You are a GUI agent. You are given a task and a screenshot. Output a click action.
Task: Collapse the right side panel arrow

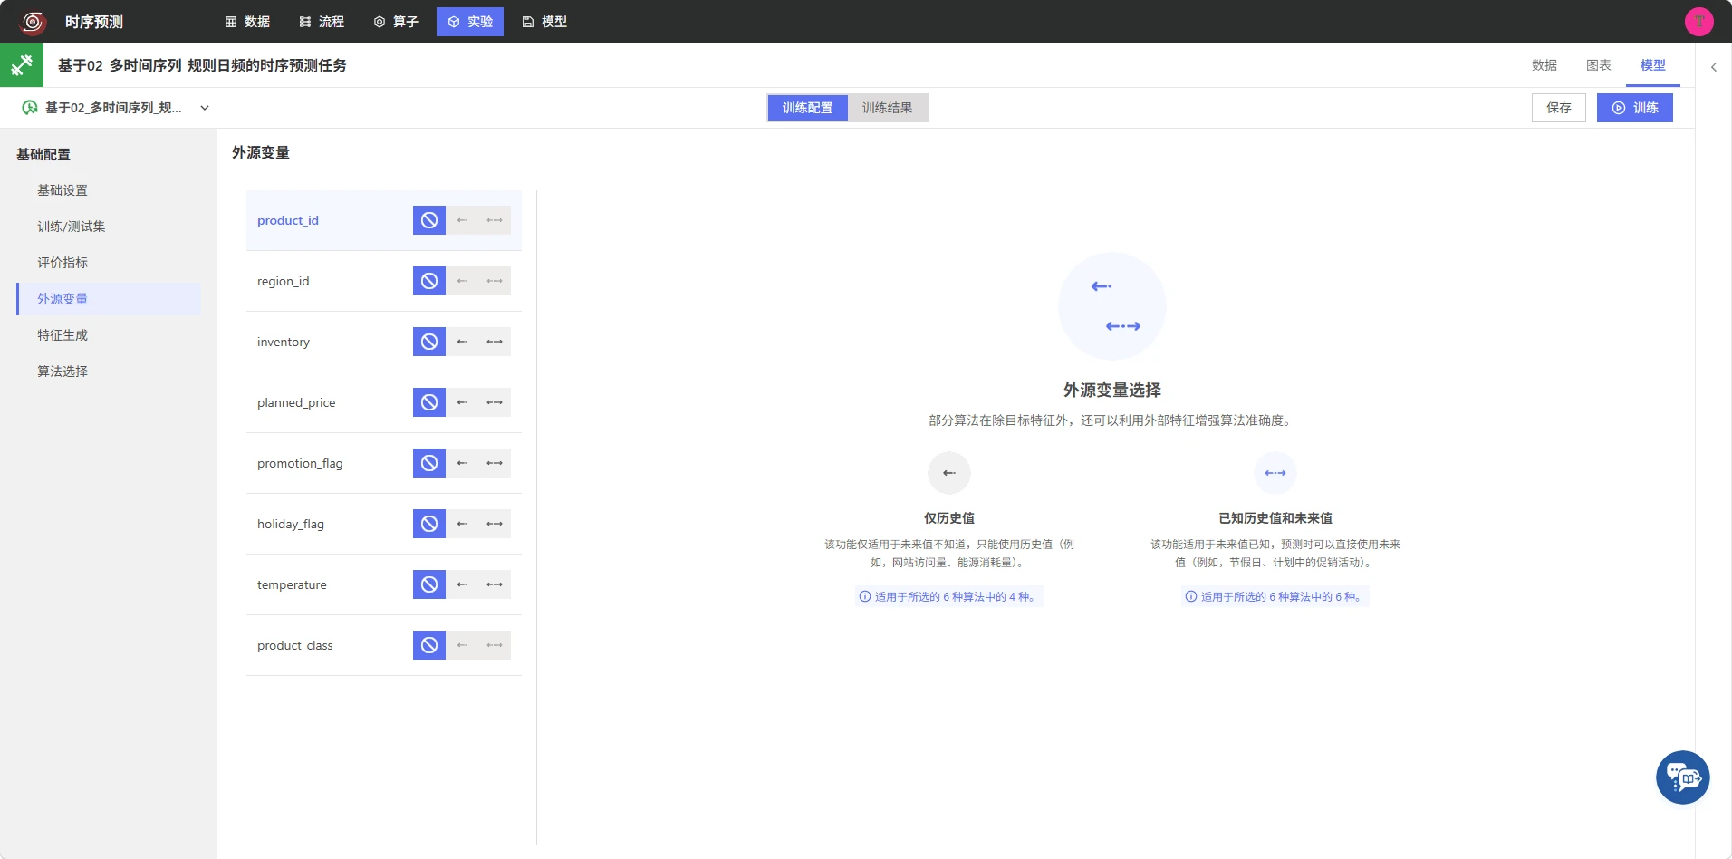pyautogui.click(x=1713, y=67)
